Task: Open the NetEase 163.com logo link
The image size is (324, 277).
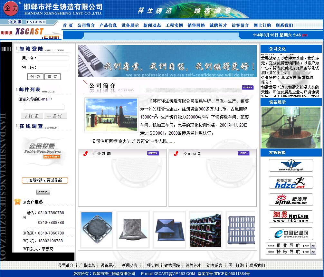Action: (x=291, y=217)
